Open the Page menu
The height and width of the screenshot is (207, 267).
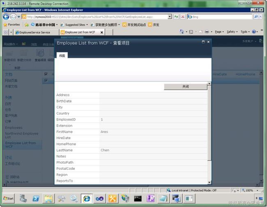point(219,32)
